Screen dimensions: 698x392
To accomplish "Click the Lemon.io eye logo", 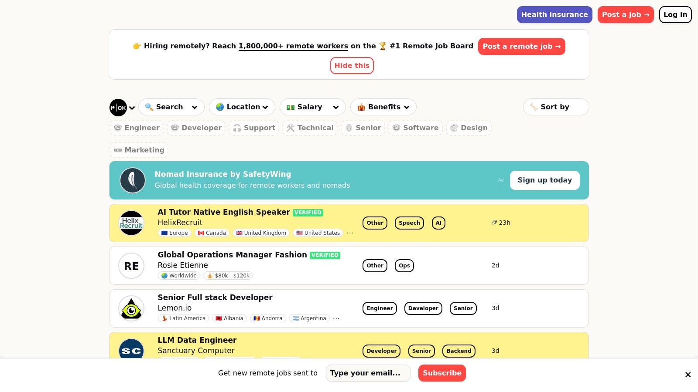I will [x=131, y=308].
